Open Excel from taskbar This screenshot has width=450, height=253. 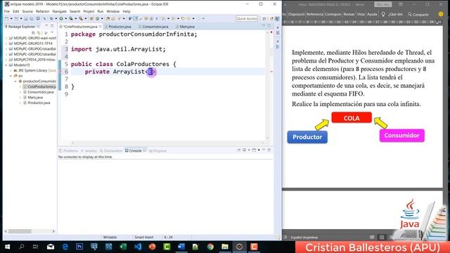click(123, 247)
